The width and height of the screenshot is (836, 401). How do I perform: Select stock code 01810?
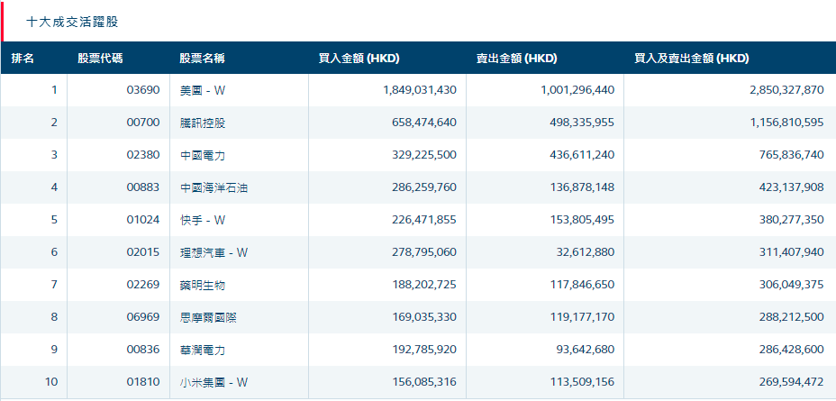pyautogui.click(x=143, y=382)
